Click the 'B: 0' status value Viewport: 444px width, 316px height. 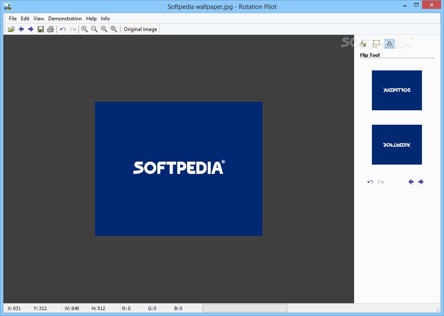[178, 308]
